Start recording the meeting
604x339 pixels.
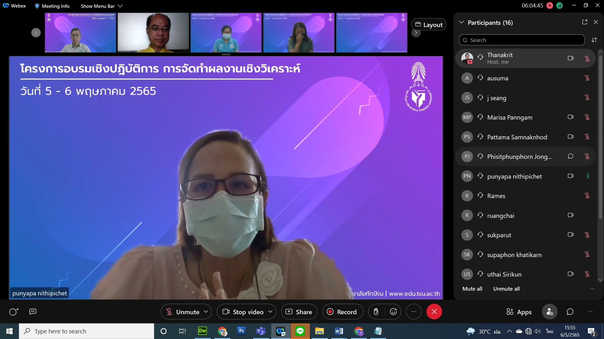tap(342, 312)
